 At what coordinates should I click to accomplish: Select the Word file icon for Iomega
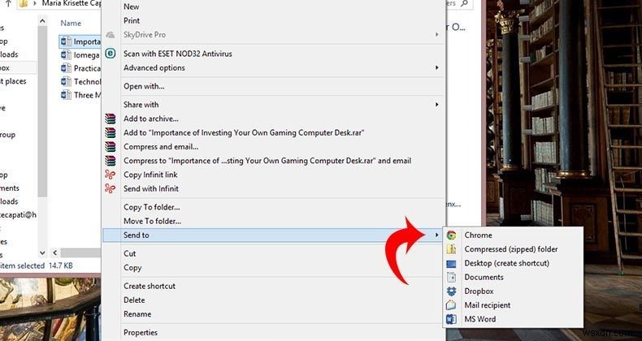point(66,54)
